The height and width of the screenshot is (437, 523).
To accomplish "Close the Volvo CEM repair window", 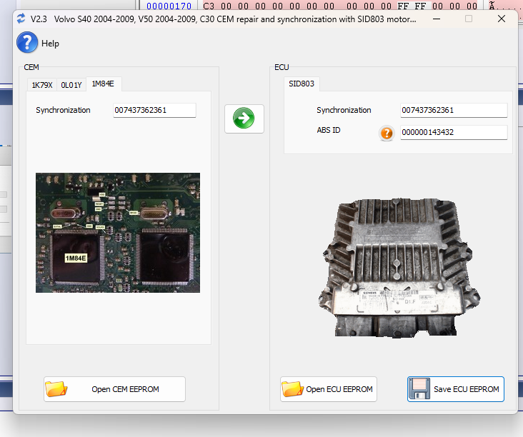I will pyautogui.click(x=502, y=19).
